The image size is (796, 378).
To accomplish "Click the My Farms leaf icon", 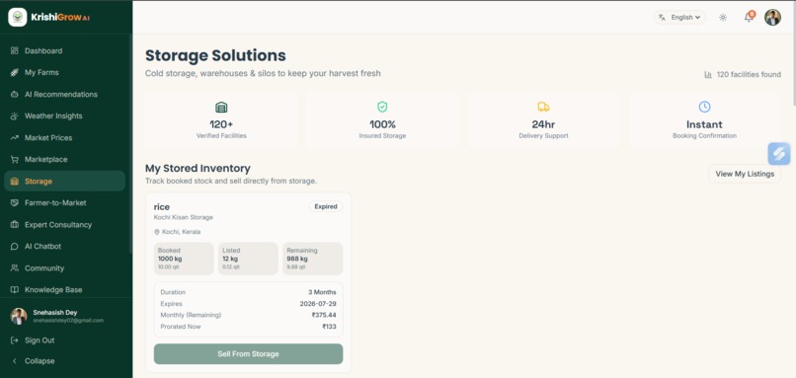I will (14, 73).
